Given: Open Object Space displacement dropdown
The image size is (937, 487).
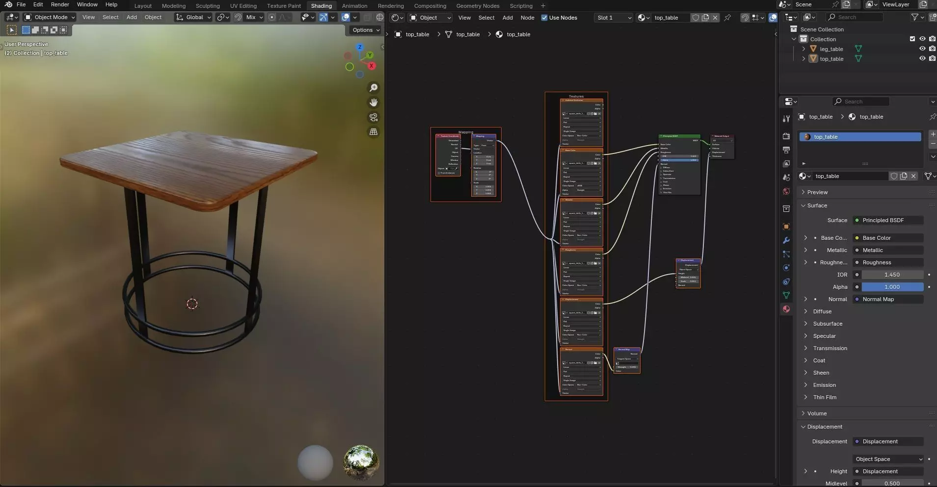Looking at the screenshot, I should click(x=888, y=459).
